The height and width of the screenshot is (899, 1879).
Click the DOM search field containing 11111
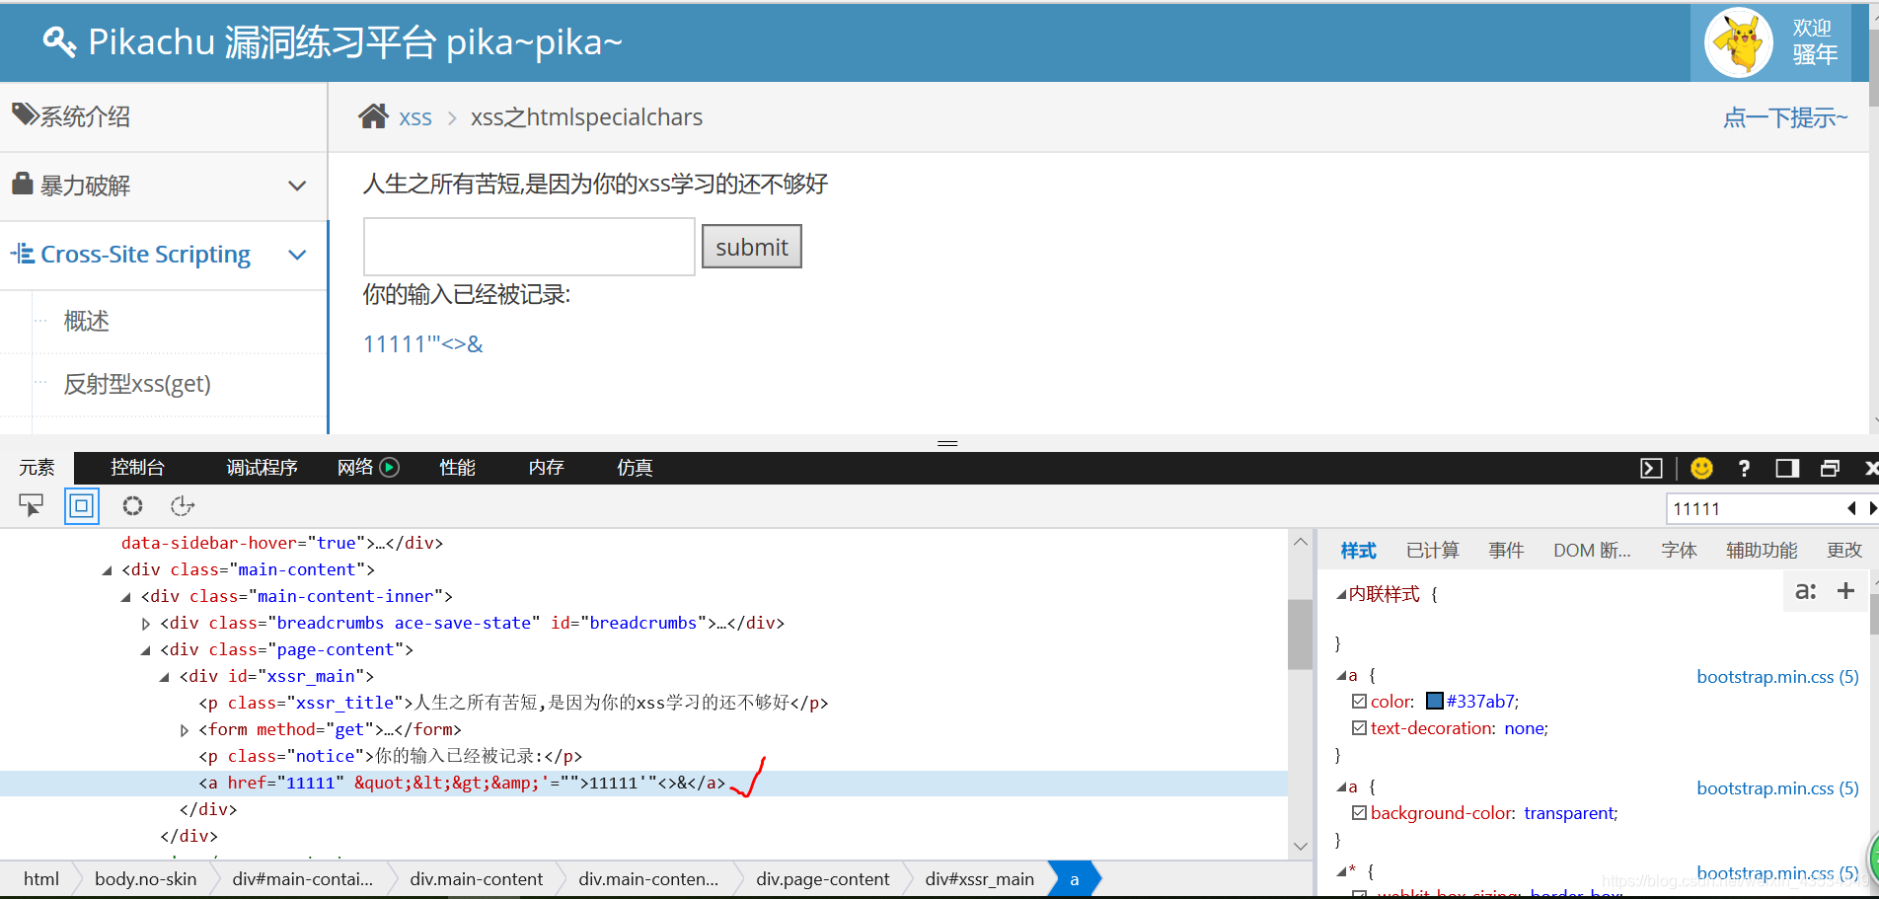point(1755,508)
